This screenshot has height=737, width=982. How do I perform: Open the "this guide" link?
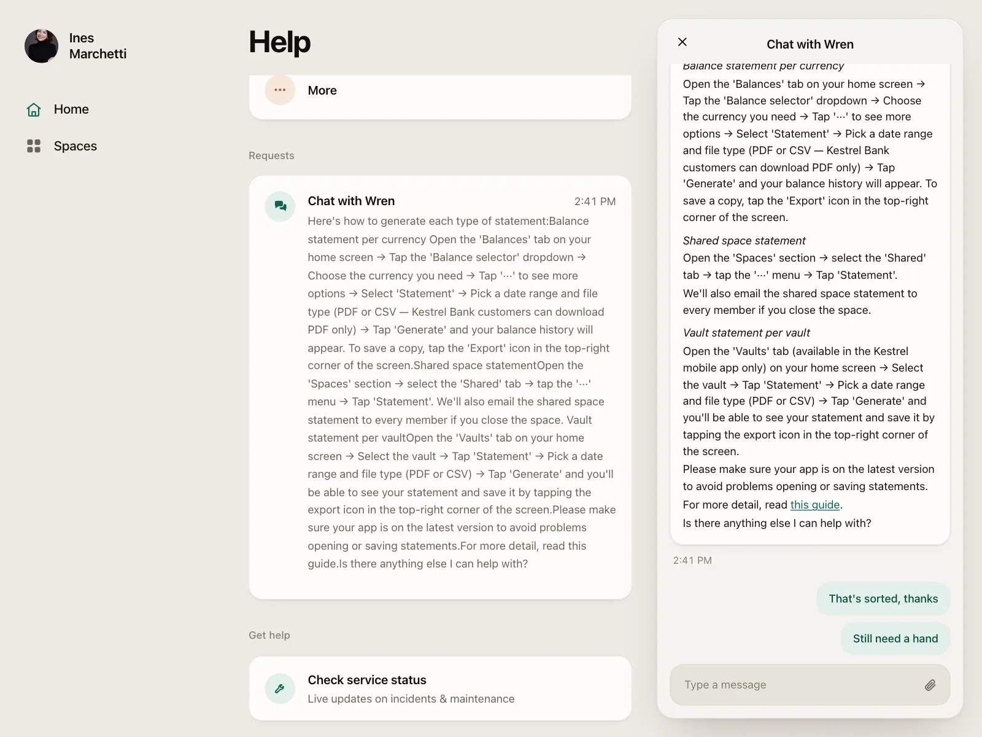coord(815,505)
